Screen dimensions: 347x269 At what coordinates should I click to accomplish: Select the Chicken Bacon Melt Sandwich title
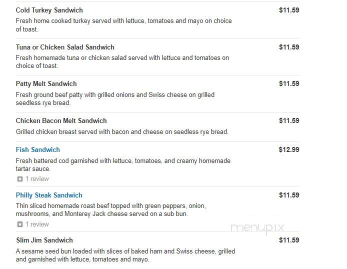pyautogui.click(x=61, y=120)
